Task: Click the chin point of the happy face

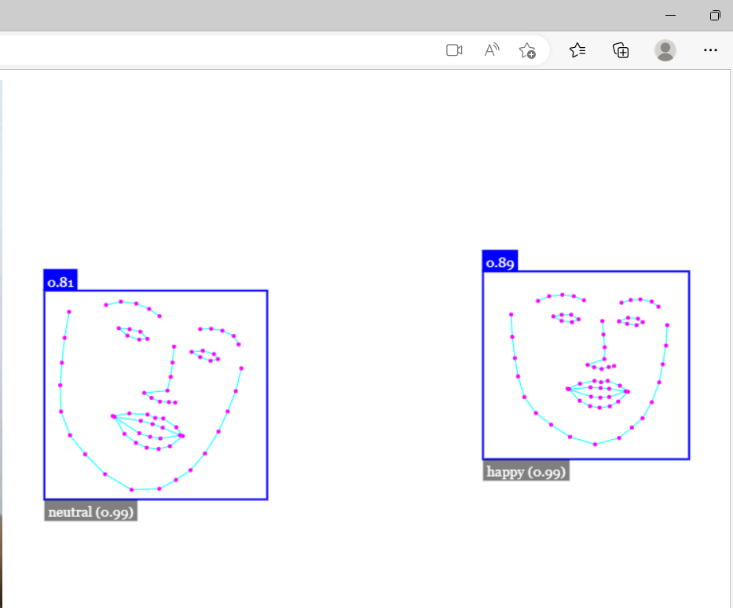Action: 595,445
